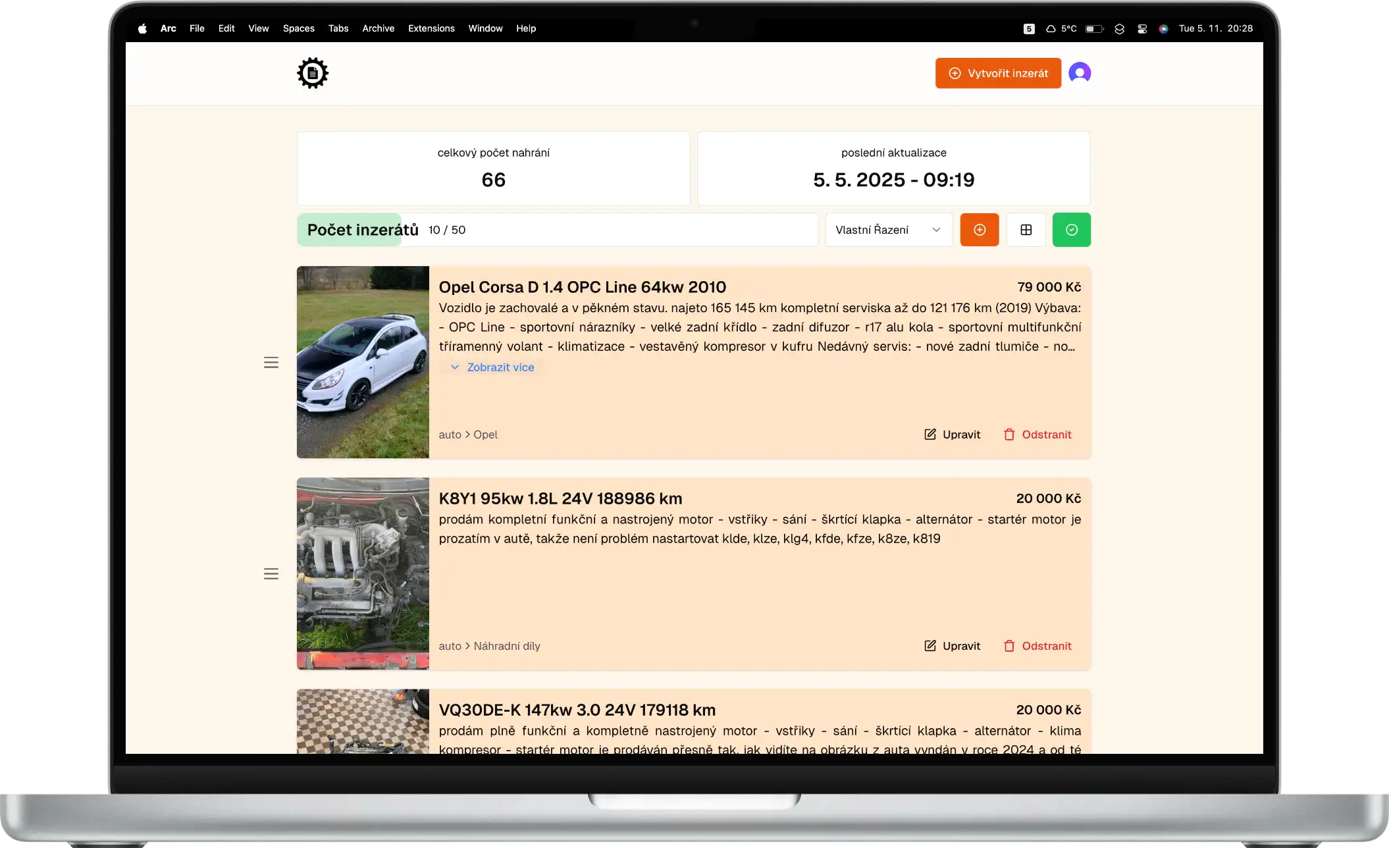Open the grid layout view icon
This screenshot has height=848, width=1389.
[1026, 230]
